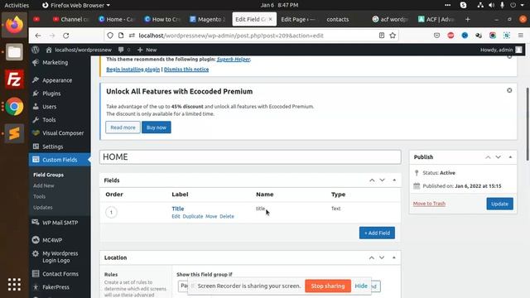Open new tab with plus button
The height and width of the screenshot is (298, 530).
[x=467, y=20]
